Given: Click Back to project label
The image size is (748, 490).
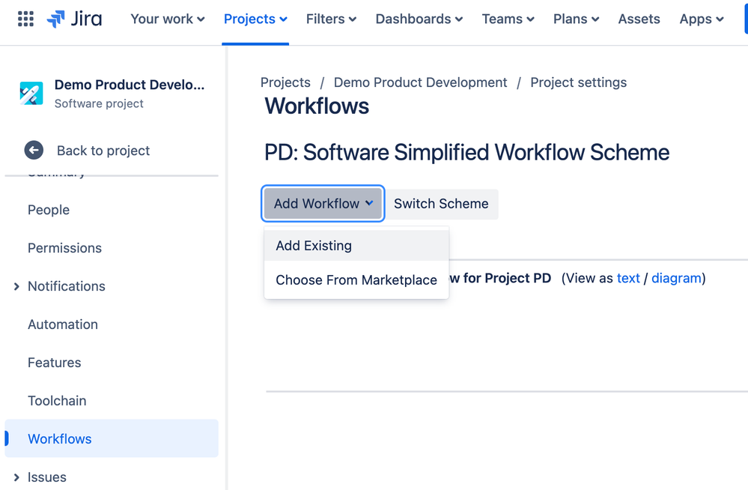Looking at the screenshot, I should tap(103, 151).
